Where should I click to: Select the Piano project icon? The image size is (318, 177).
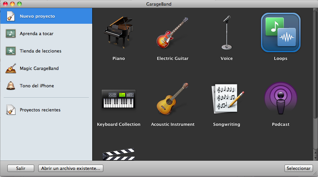pos(119,32)
